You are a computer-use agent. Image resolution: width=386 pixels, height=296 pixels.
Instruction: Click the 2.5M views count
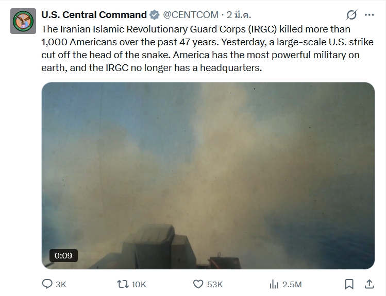pyautogui.click(x=292, y=284)
